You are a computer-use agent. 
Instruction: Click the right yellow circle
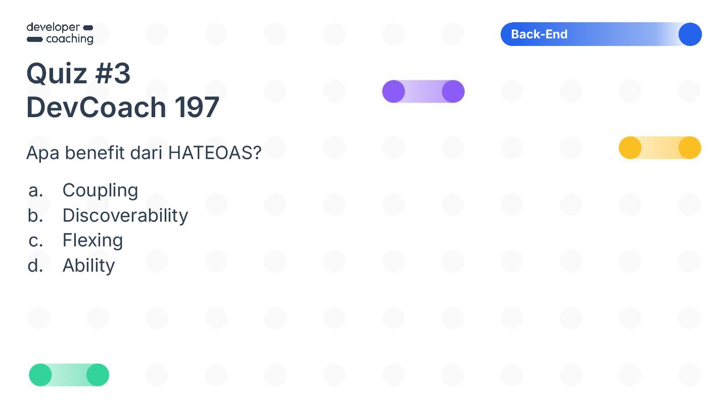[x=690, y=148]
